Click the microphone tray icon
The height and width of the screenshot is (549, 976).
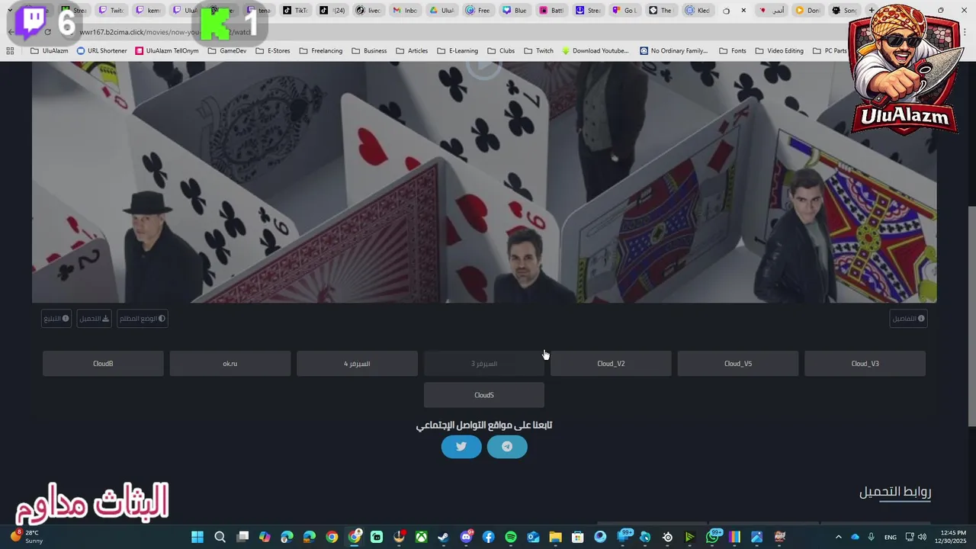point(871,537)
